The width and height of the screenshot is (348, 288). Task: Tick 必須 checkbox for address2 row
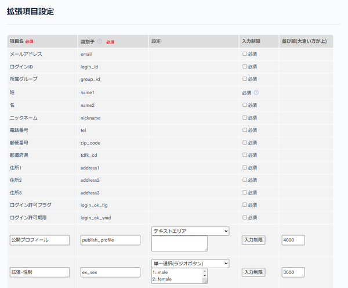[x=245, y=179]
